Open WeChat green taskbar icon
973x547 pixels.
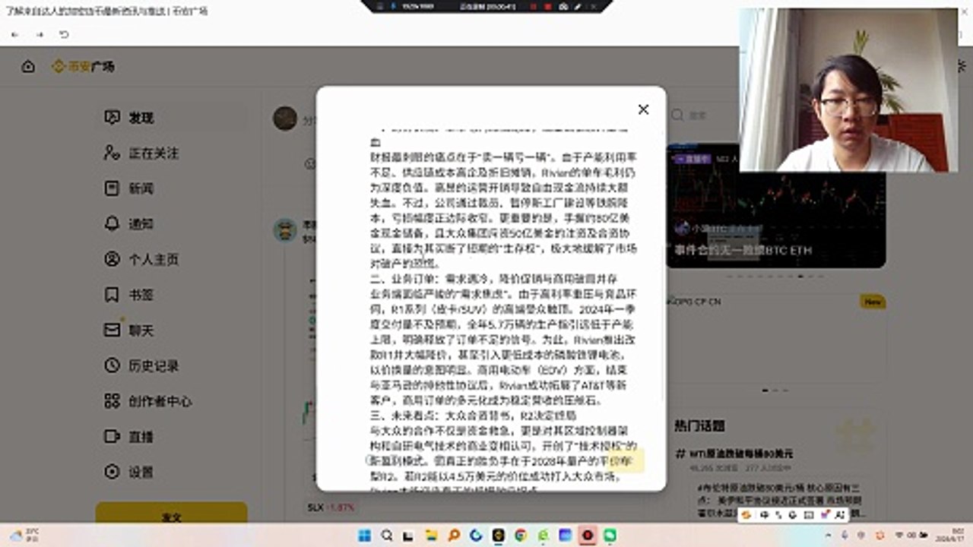pyautogui.click(x=610, y=535)
